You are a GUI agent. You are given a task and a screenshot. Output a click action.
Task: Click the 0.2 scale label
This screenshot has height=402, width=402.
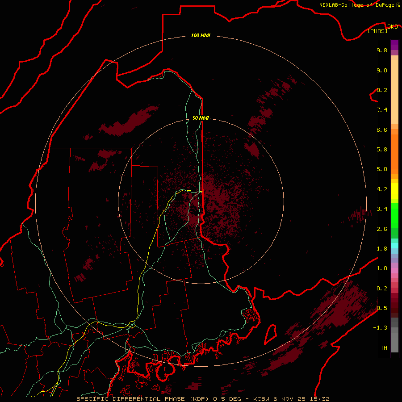pyautogui.click(x=382, y=289)
